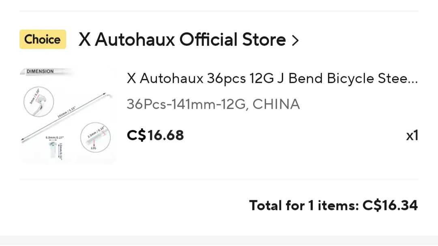Click the word CHINA in the variant line

pyautogui.click(x=276, y=104)
